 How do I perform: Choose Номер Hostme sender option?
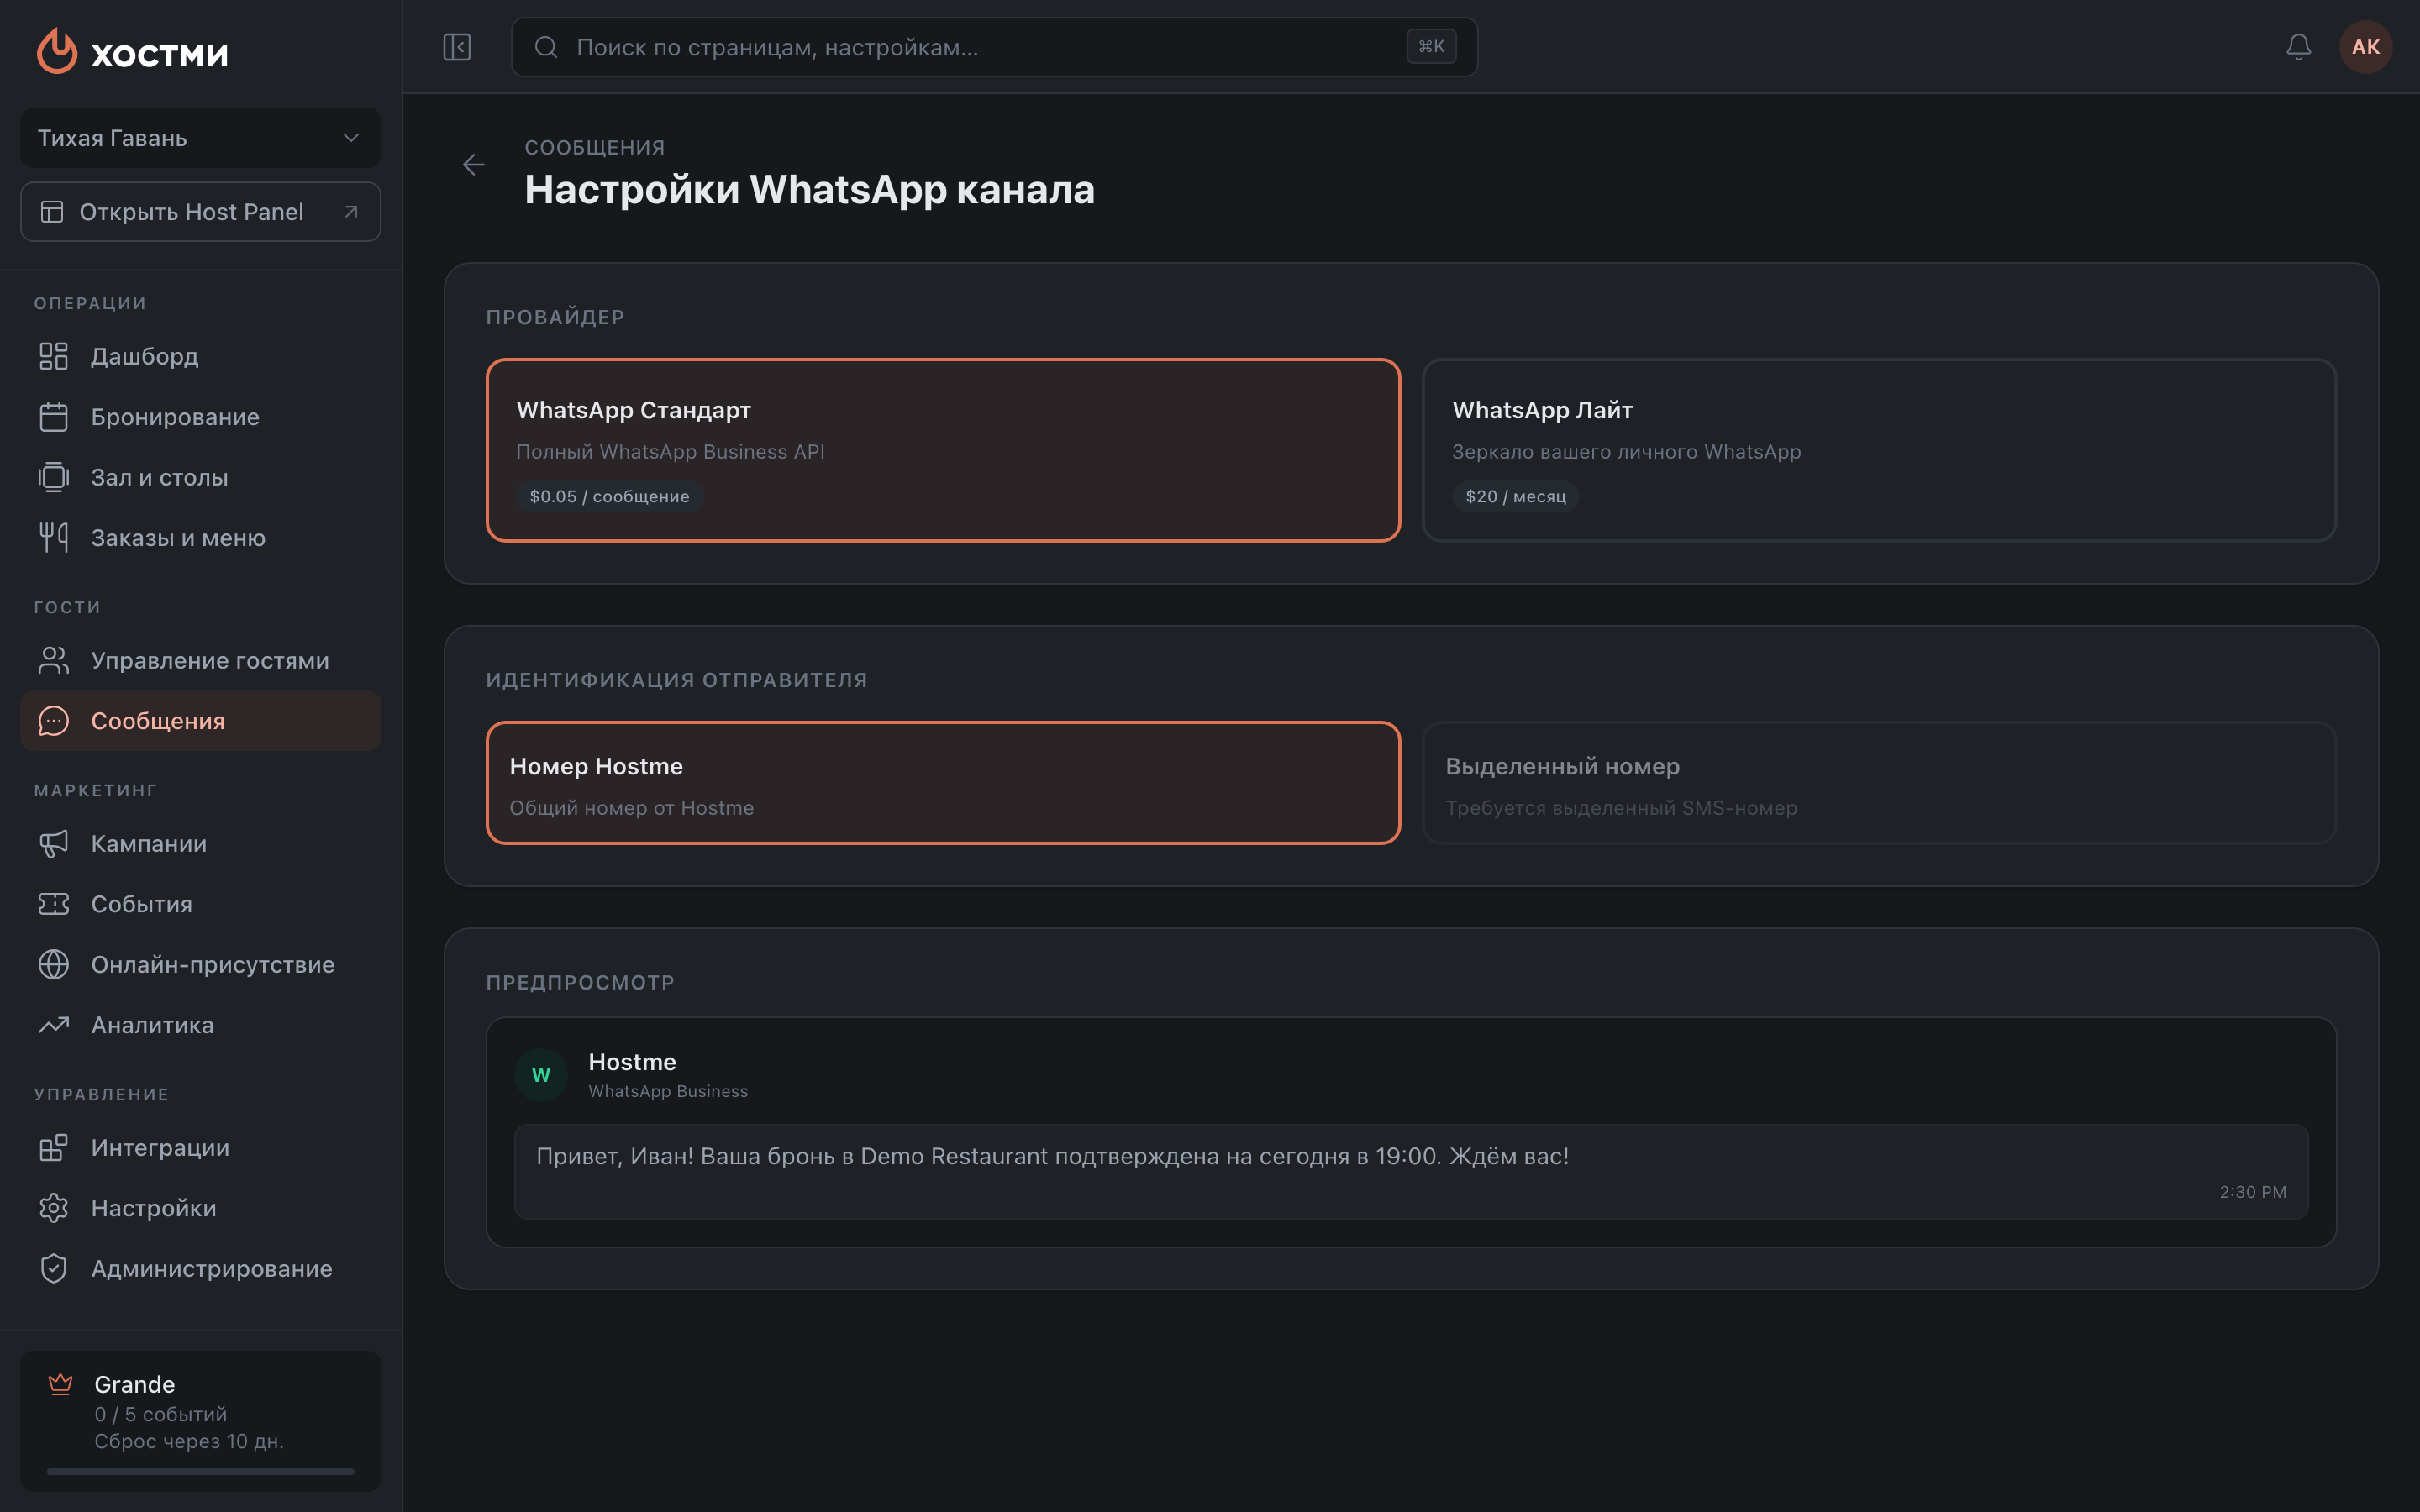point(943,783)
